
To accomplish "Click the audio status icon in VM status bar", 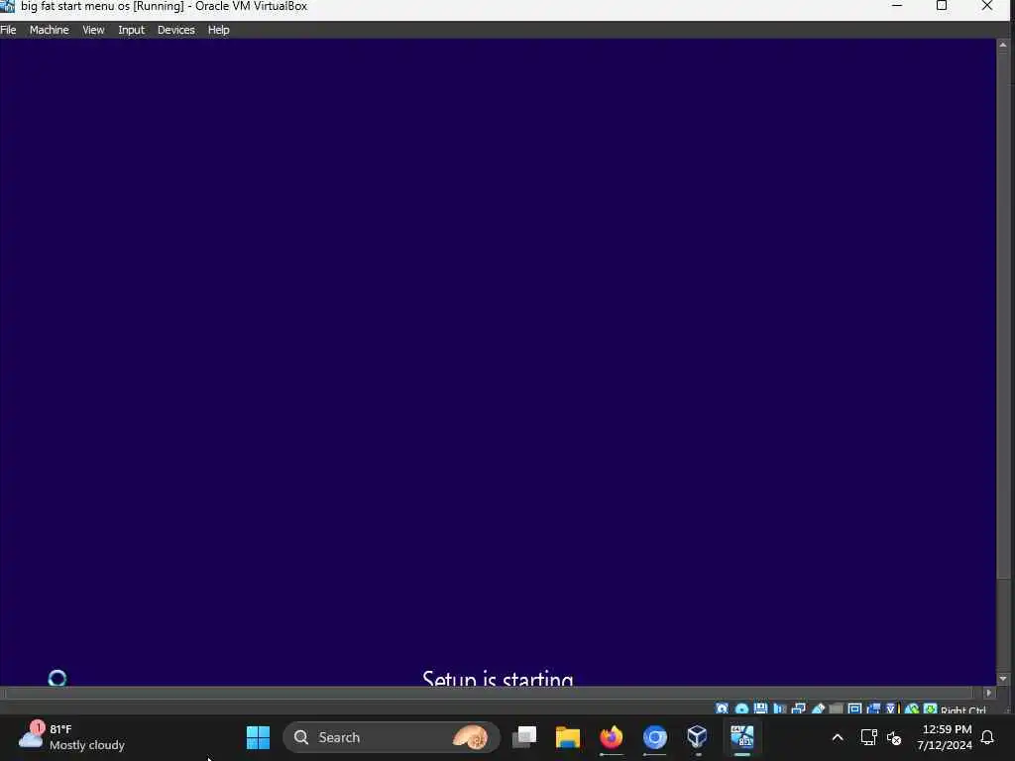I will click(x=780, y=708).
